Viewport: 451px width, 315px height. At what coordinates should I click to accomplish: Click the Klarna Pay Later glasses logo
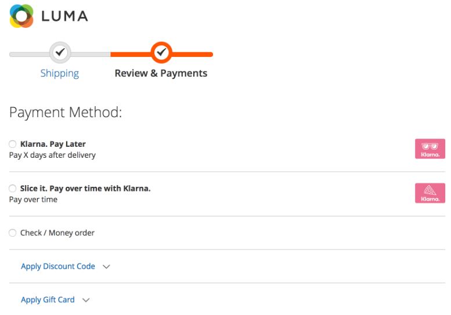point(430,149)
